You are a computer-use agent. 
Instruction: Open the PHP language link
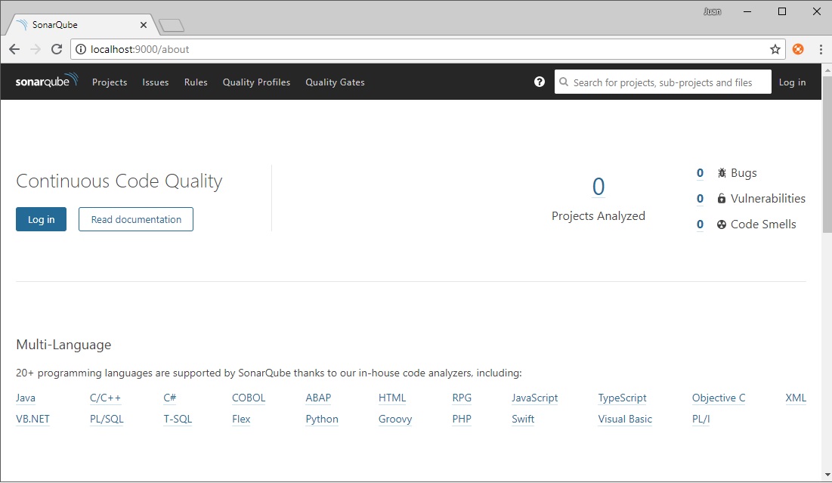pyautogui.click(x=462, y=420)
